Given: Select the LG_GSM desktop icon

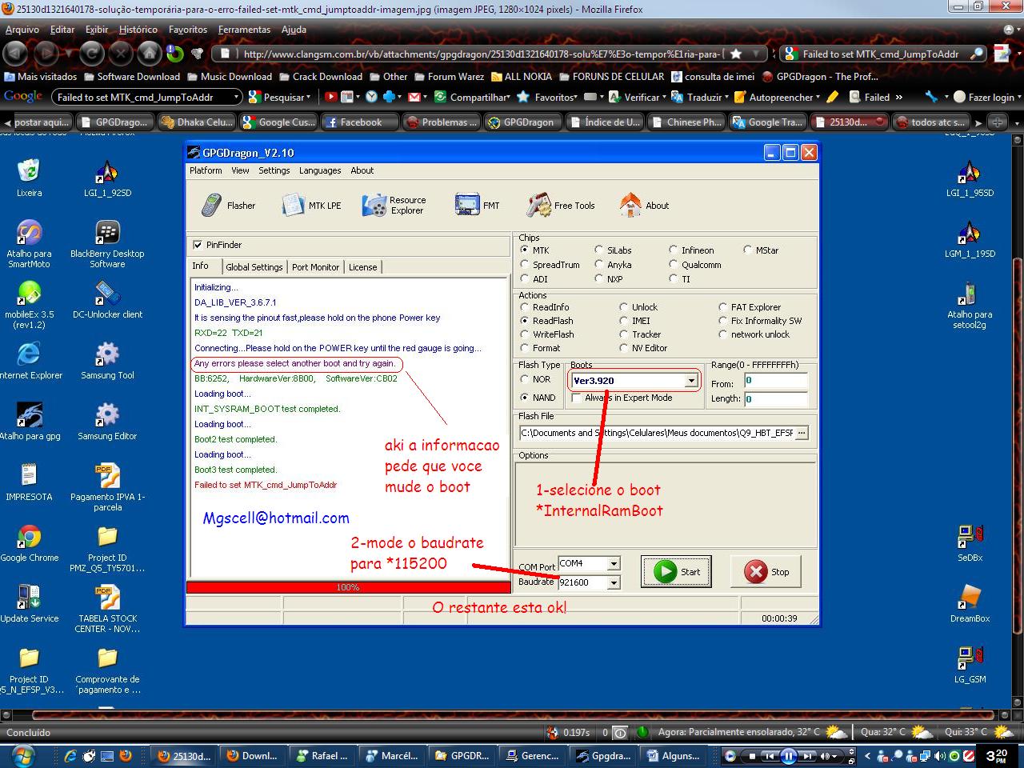Looking at the screenshot, I should pos(970,665).
